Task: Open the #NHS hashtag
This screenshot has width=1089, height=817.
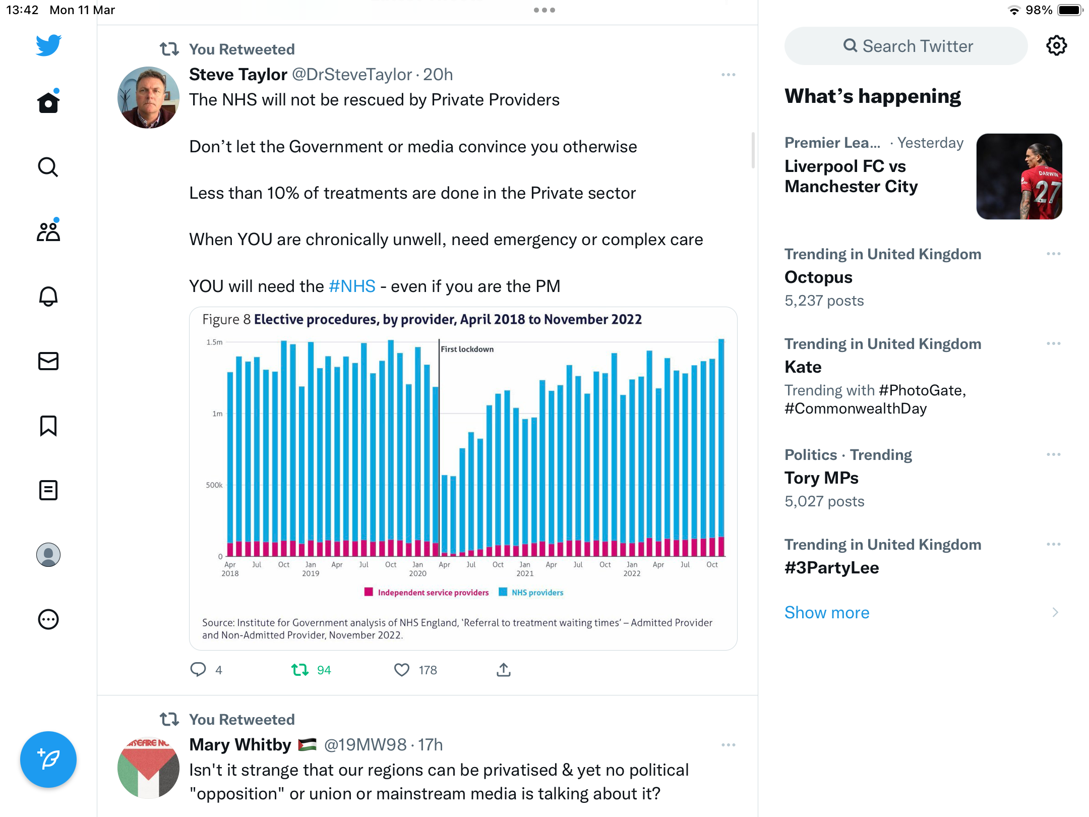Action: 352,286
